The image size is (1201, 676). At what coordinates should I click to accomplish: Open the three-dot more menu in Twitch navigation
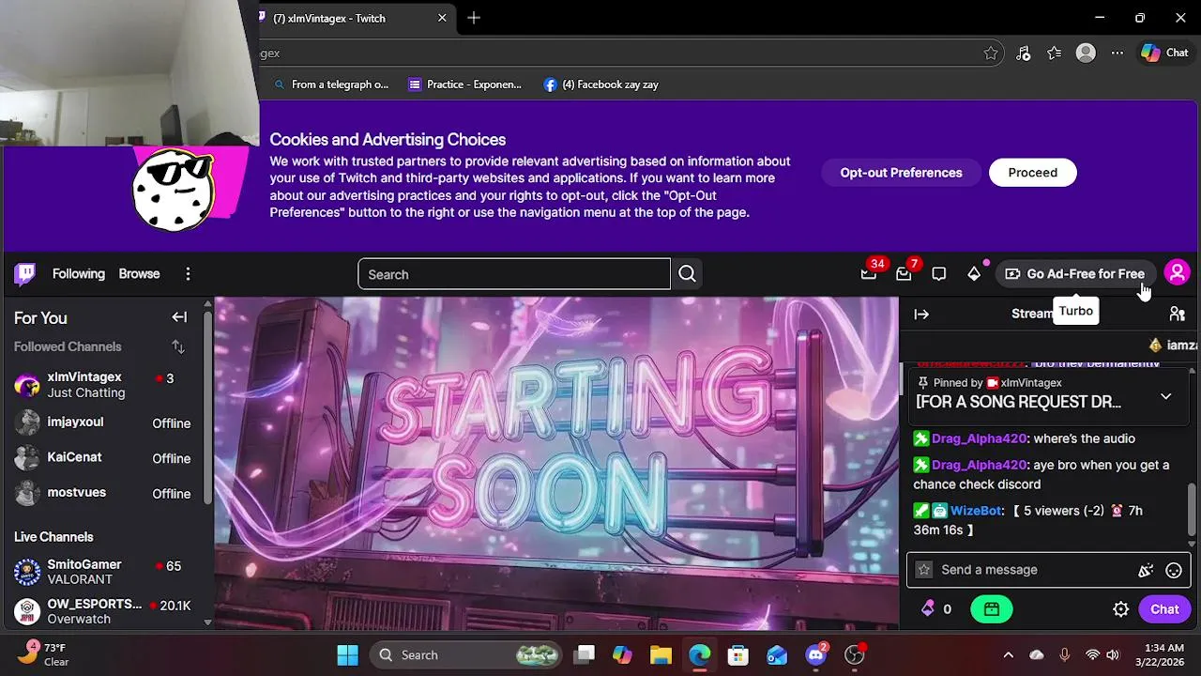pos(188,274)
